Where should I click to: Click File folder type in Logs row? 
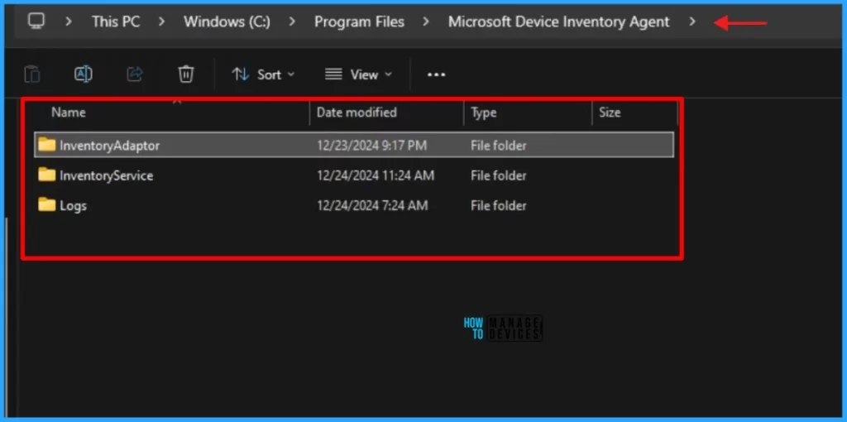[x=499, y=206]
